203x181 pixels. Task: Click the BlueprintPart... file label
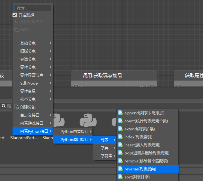click(x=24, y=138)
